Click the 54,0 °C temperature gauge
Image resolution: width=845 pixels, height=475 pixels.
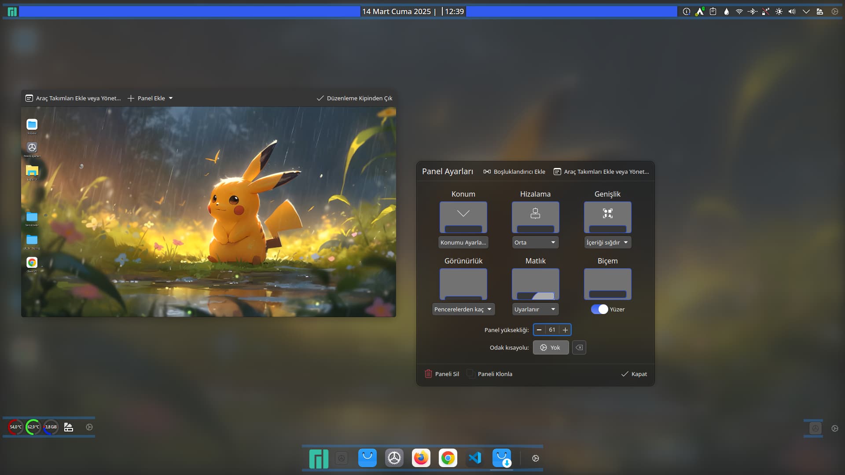15,427
